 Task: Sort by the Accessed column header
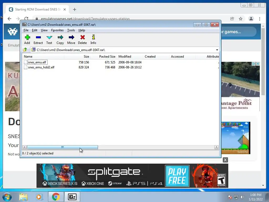coord(182,57)
